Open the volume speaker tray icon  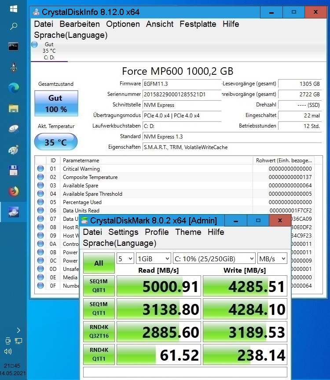pyautogui.click(x=8, y=351)
